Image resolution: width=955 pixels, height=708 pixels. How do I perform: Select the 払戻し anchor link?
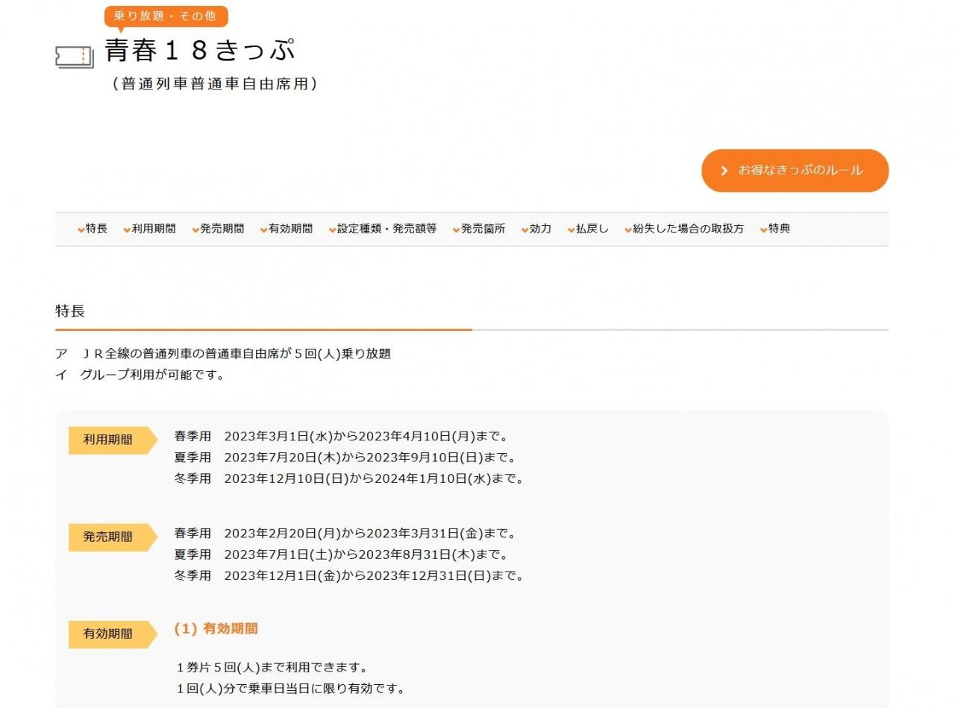coord(588,229)
